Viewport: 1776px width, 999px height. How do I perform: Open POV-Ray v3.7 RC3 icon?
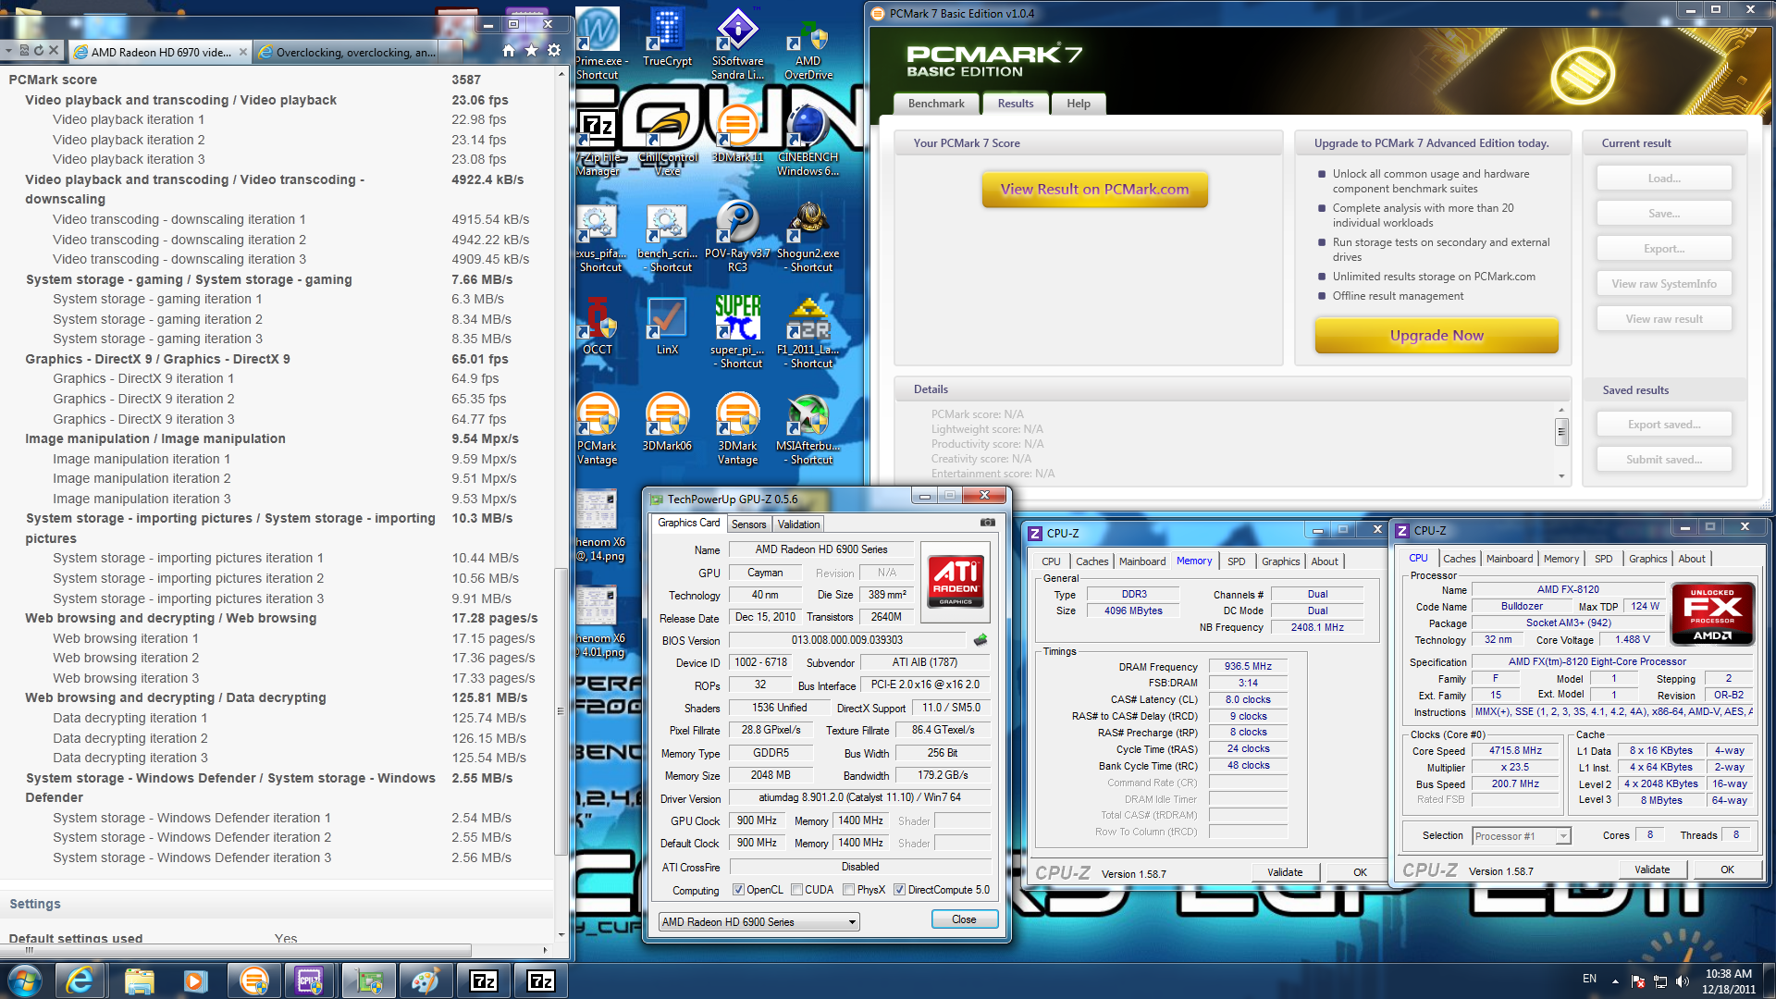737,236
